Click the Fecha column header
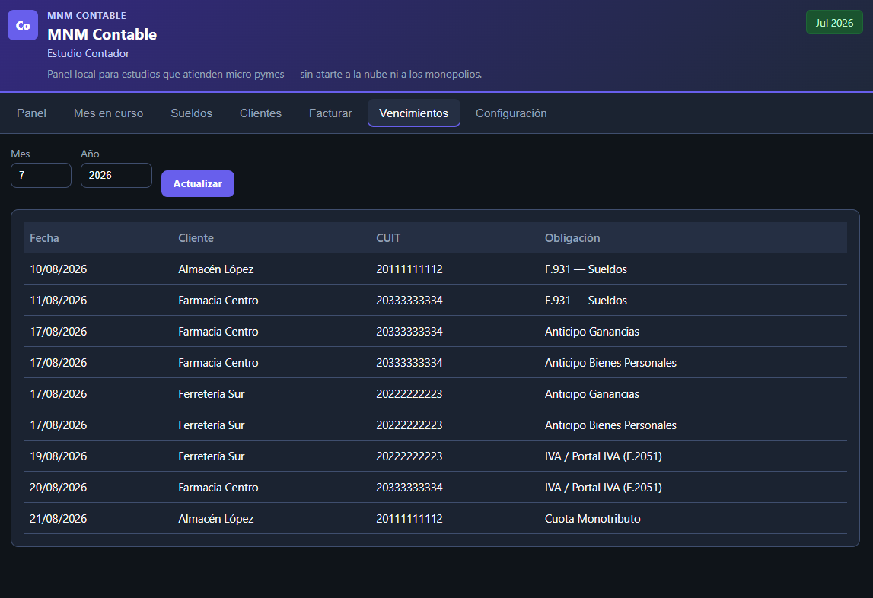Viewport: 873px width, 598px height. (45, 237)
